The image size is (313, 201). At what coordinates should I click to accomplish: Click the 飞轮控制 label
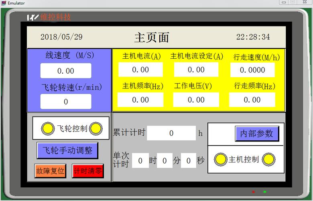72,129
